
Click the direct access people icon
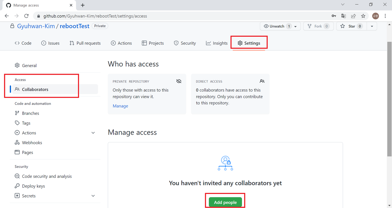coord(262,81)
